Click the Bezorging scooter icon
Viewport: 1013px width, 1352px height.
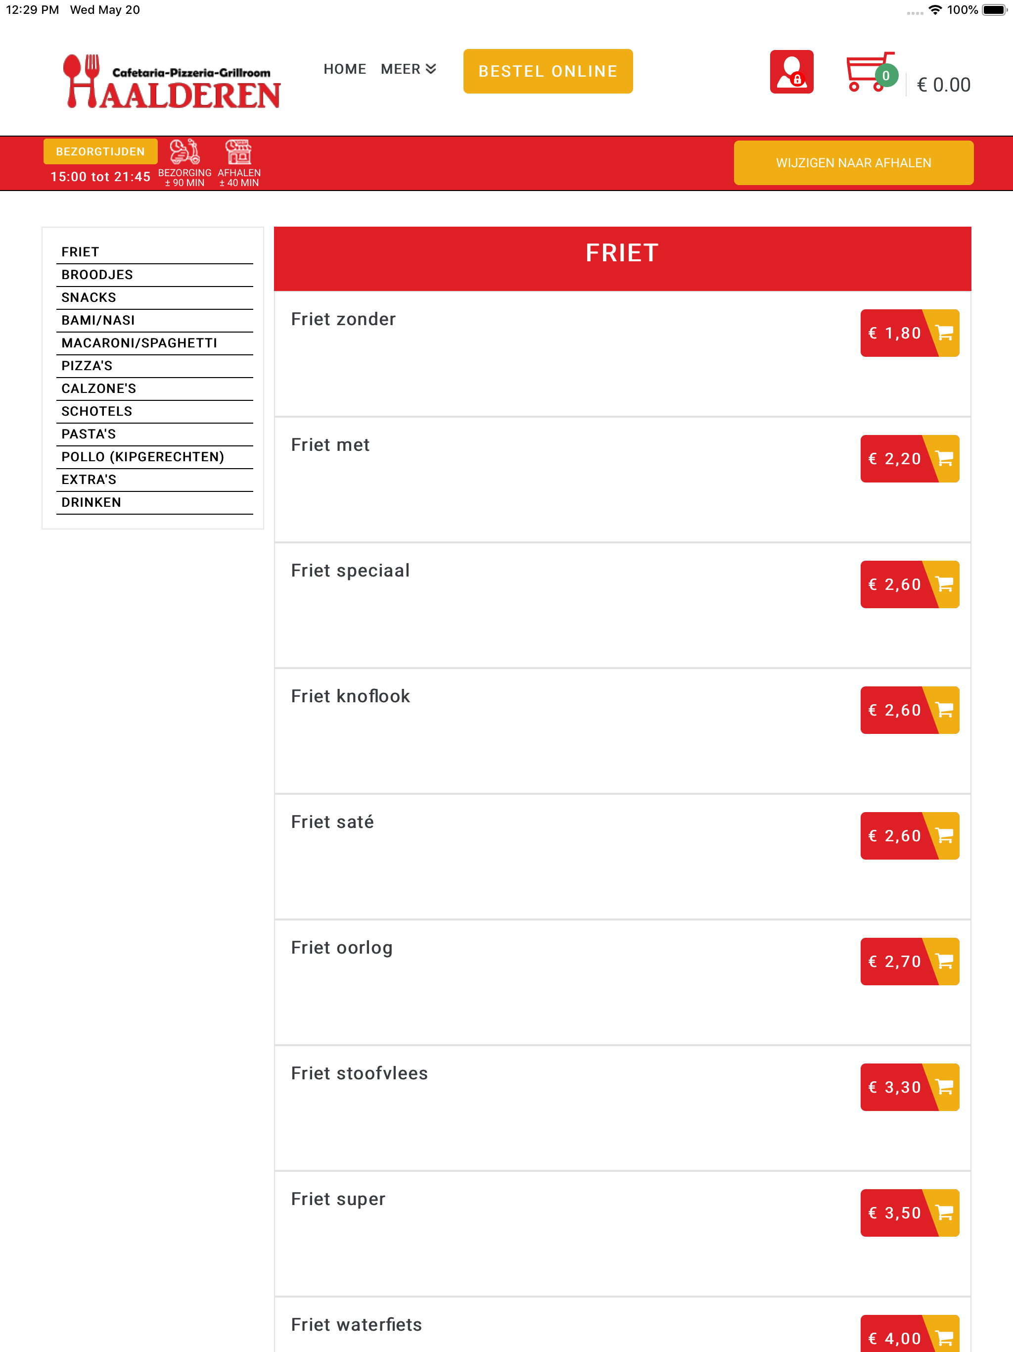184,152
